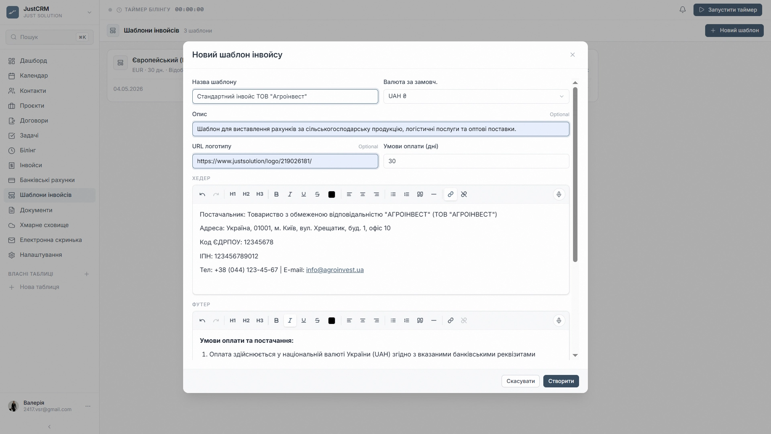Open the text color swatch in footer editor
This screenshot has height=434, width=771.
(x=332, y=321)
